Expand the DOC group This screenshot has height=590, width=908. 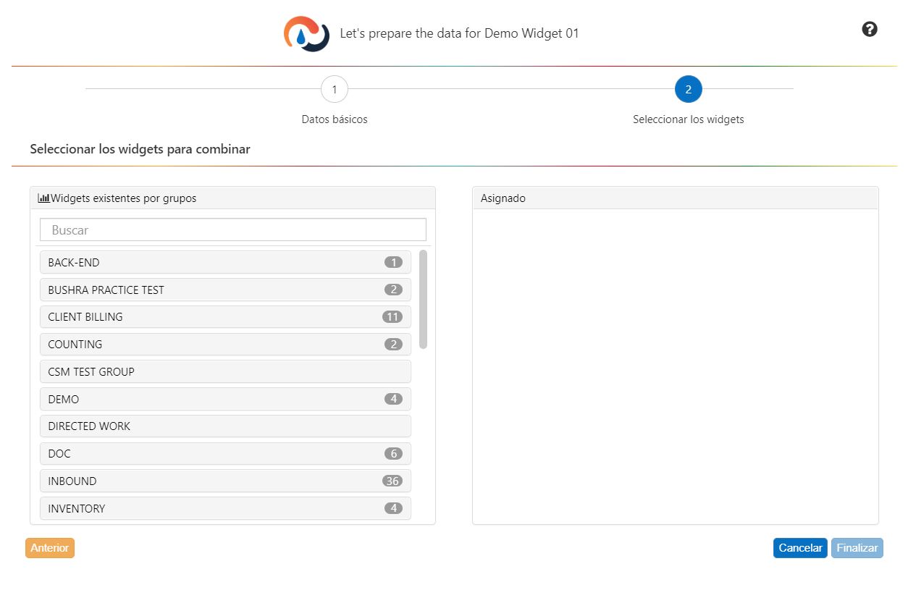pyautogui.click(x=225, y=454)
